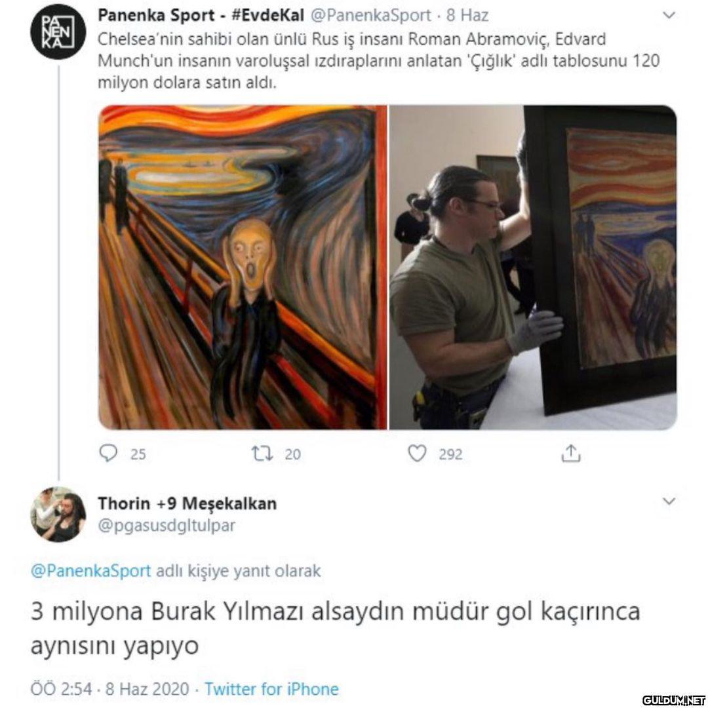Screen dimensions: 708x708
Task: Open the Thorin +9 Meşekalkan display name
Action: (187, 503)
